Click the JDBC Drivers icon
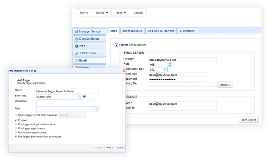Image resolution: width=269 pixels, height=160 pixels. click(76, 53)
